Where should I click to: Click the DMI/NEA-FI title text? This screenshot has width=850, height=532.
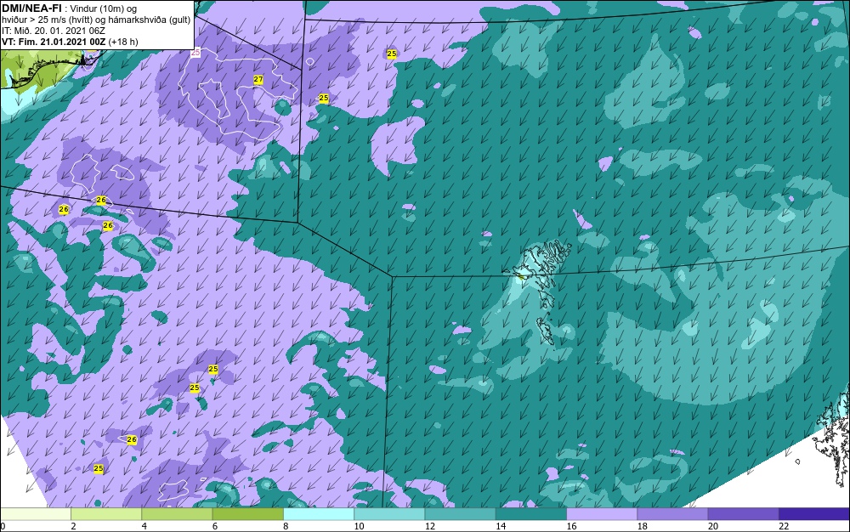31,8
